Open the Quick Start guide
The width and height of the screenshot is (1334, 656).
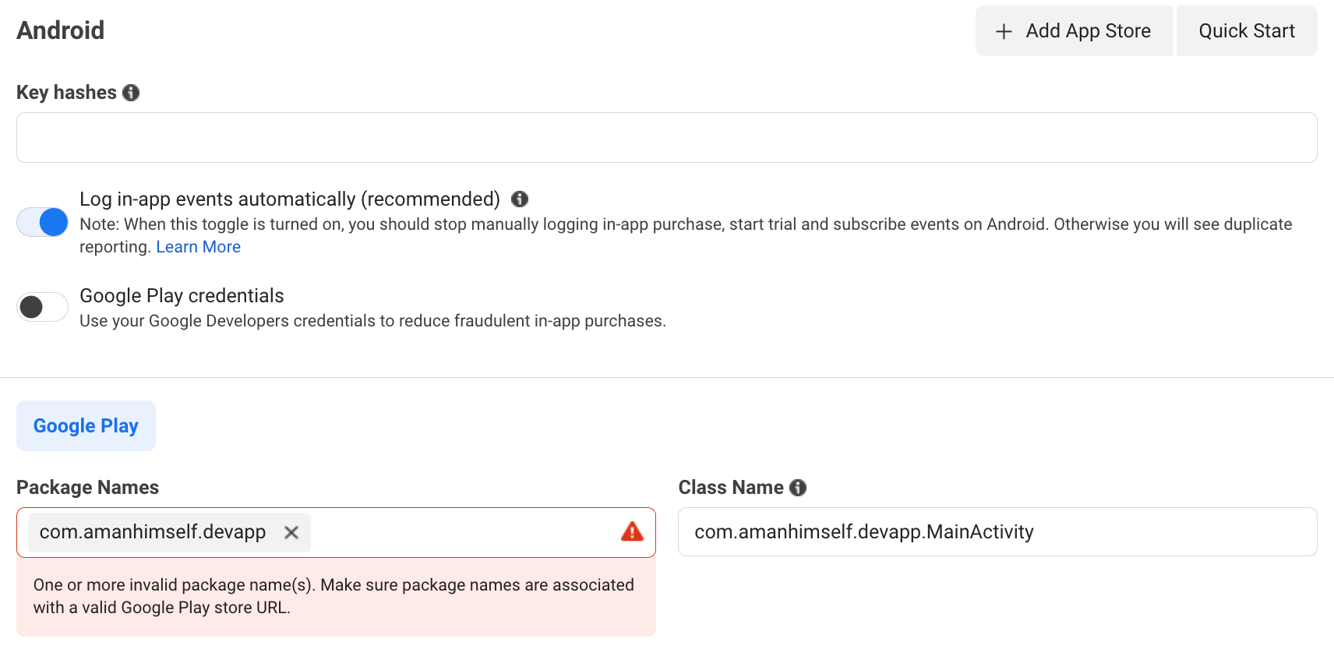1246,31
